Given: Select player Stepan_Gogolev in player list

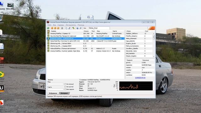Looking at the screenshot, I should tap(139, 56).
